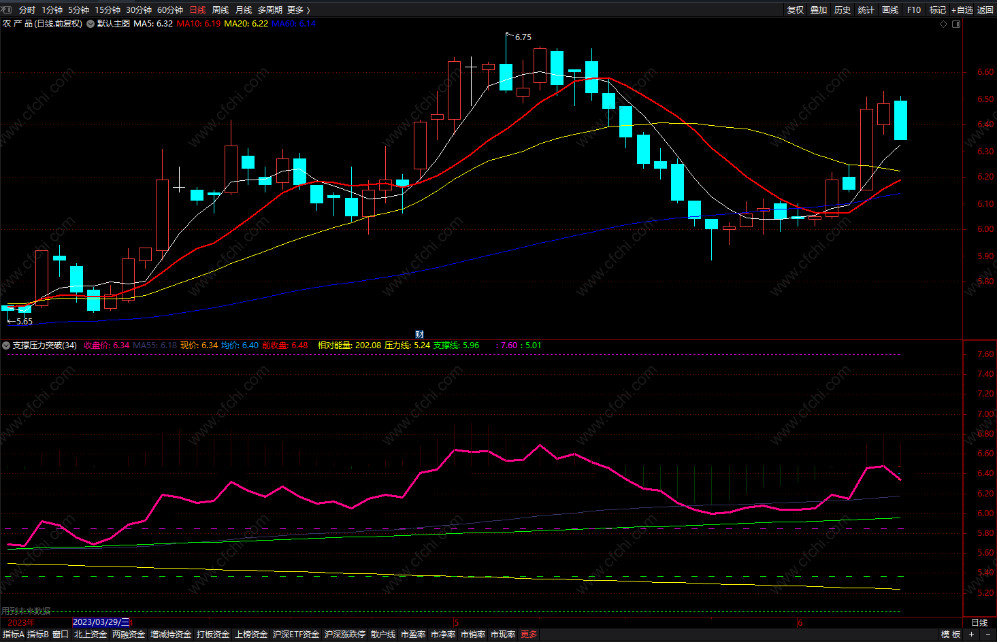Add stock with +自选 button
The height and width of the screenshot is (642, 997).
click(x=962, y=10)
